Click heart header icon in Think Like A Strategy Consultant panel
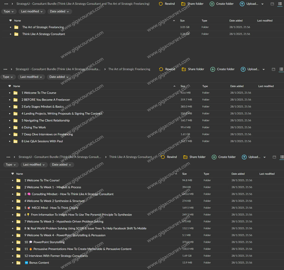This screenshot has height=270, width=284. point(12,174)
